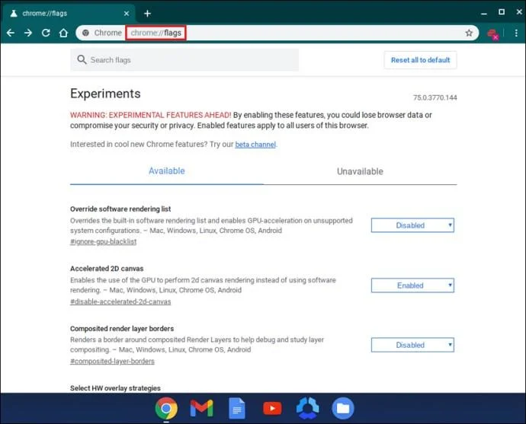Open the red extension icon in toolbar
526x424 pixels.
click(492, 33)
